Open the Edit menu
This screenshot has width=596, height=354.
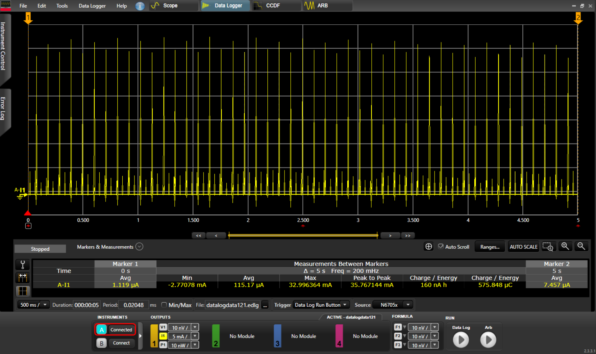click(42, 6)
